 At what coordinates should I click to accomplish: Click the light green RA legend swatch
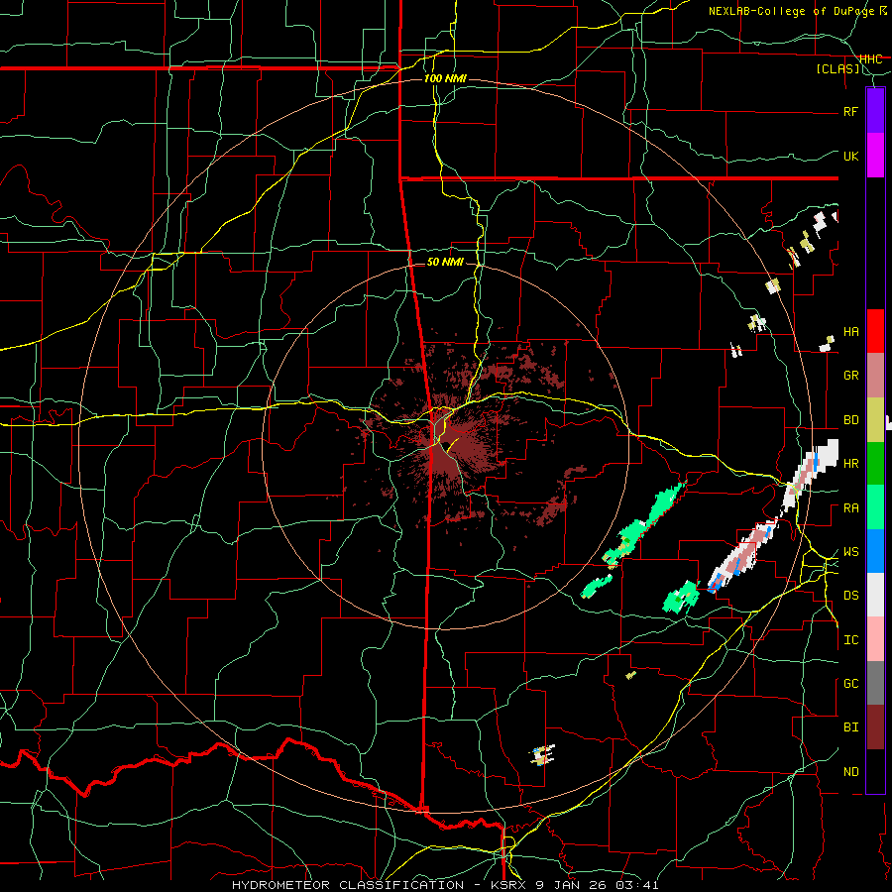point(875,507)
